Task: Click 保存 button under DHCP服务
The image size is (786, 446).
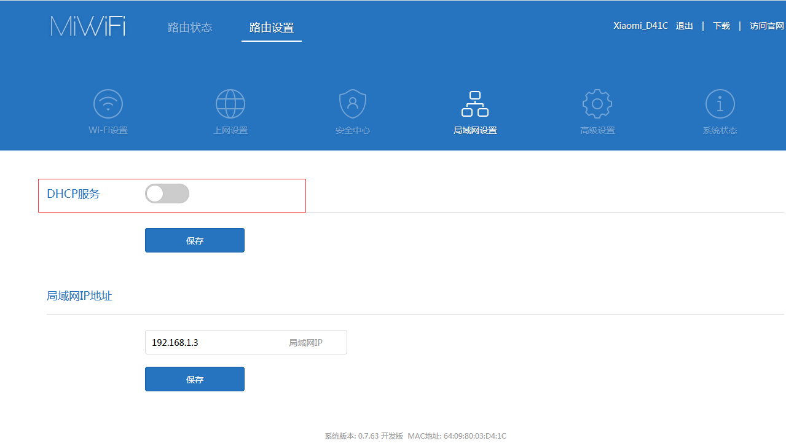Action: tap(195, 240)
